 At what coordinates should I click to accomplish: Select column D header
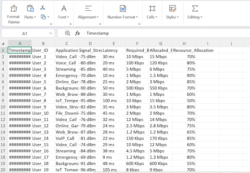pos(90,44)
